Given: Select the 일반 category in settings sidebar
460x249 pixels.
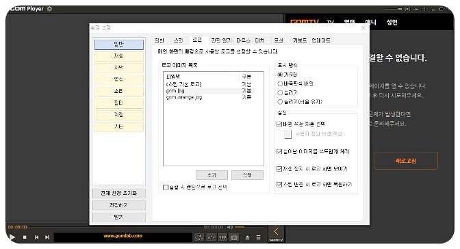Looking at the screenshot, I should (119, 44).
